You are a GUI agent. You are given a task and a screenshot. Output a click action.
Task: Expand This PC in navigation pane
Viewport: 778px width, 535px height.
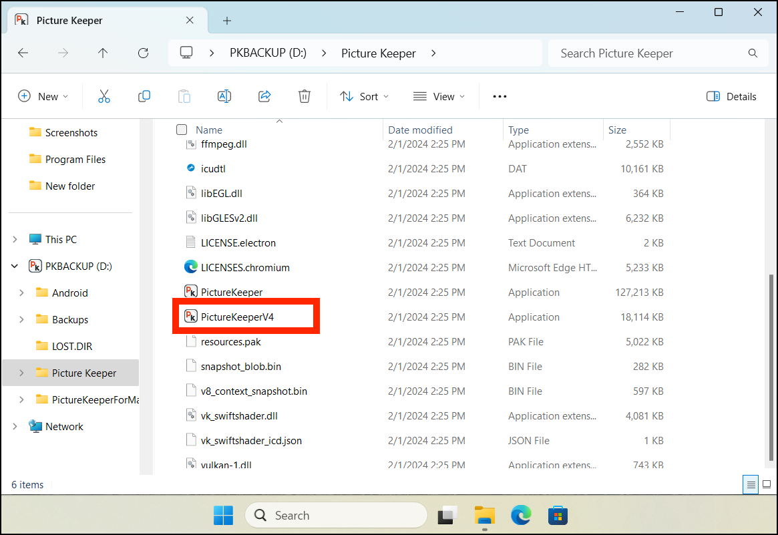tap(15, 239)
